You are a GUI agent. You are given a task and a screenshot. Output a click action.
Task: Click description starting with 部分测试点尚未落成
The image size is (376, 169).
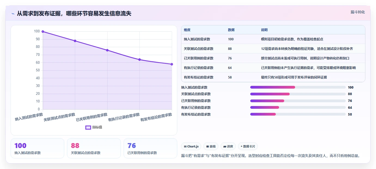pyautogui.click(x=305, y=58)
